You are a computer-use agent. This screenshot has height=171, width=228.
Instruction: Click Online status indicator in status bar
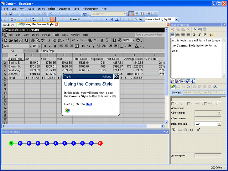pyautogui.click(x=217, y=167)
